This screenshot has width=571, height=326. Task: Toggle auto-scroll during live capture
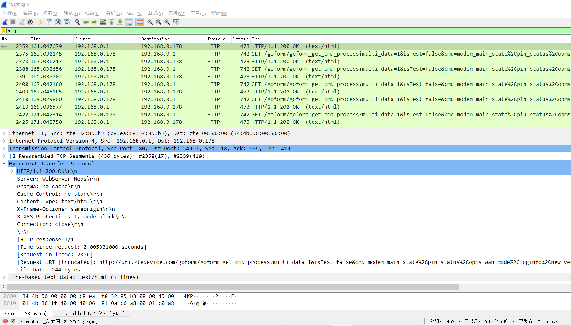(x=129, y=22)
